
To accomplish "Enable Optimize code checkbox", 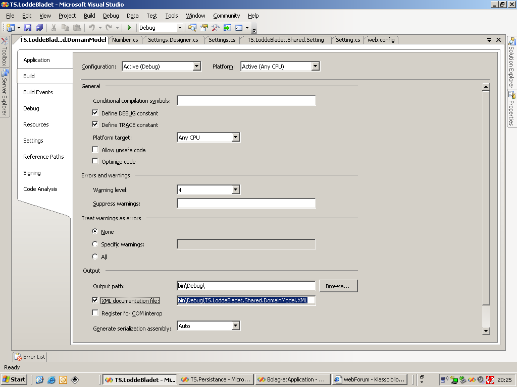I will [x=95, y=161].
